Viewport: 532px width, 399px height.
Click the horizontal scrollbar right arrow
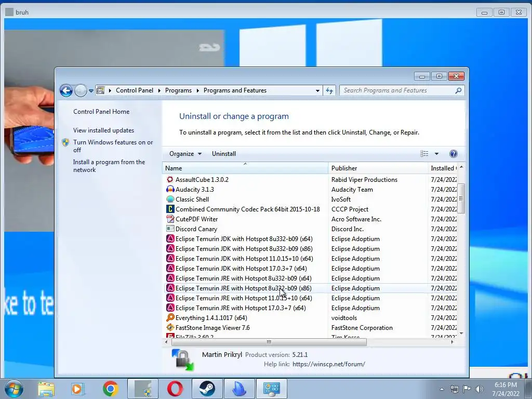click(453, 342)
